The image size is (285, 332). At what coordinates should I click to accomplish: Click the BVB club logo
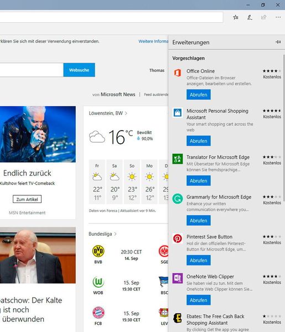tap(99, 251)
